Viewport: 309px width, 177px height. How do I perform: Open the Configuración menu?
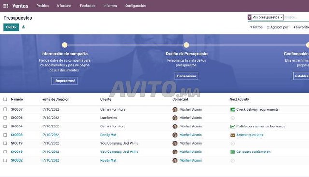click(136, 6)
